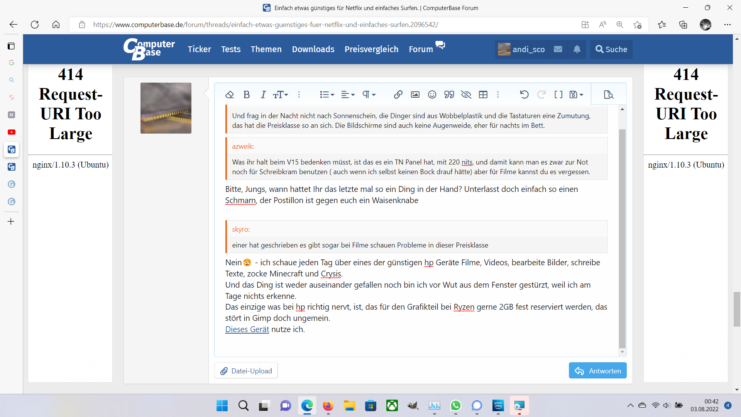Screen dimensions: 741x417
Task: Insert a quote block
Action: pos(449,95)
